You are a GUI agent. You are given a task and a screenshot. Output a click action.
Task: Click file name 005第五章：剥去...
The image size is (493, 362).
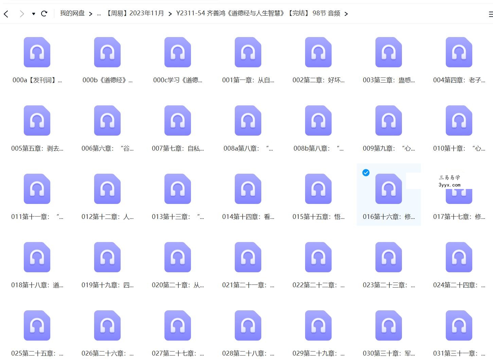tap(37, 148)
